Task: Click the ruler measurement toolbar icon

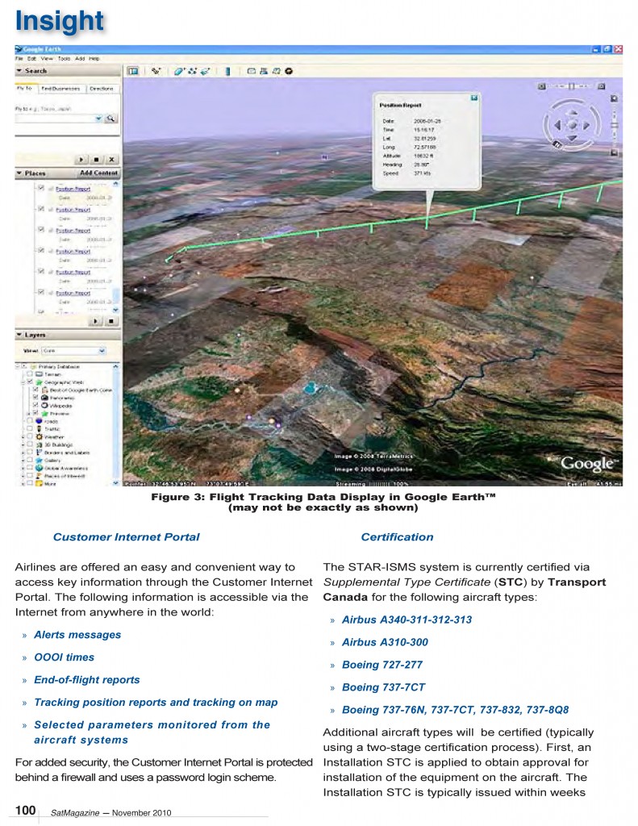Action: [227, 71]
